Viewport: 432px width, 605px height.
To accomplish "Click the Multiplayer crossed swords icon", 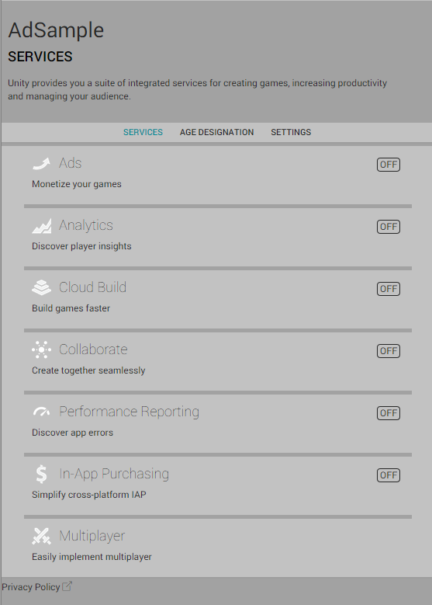I will pos(41,536).
